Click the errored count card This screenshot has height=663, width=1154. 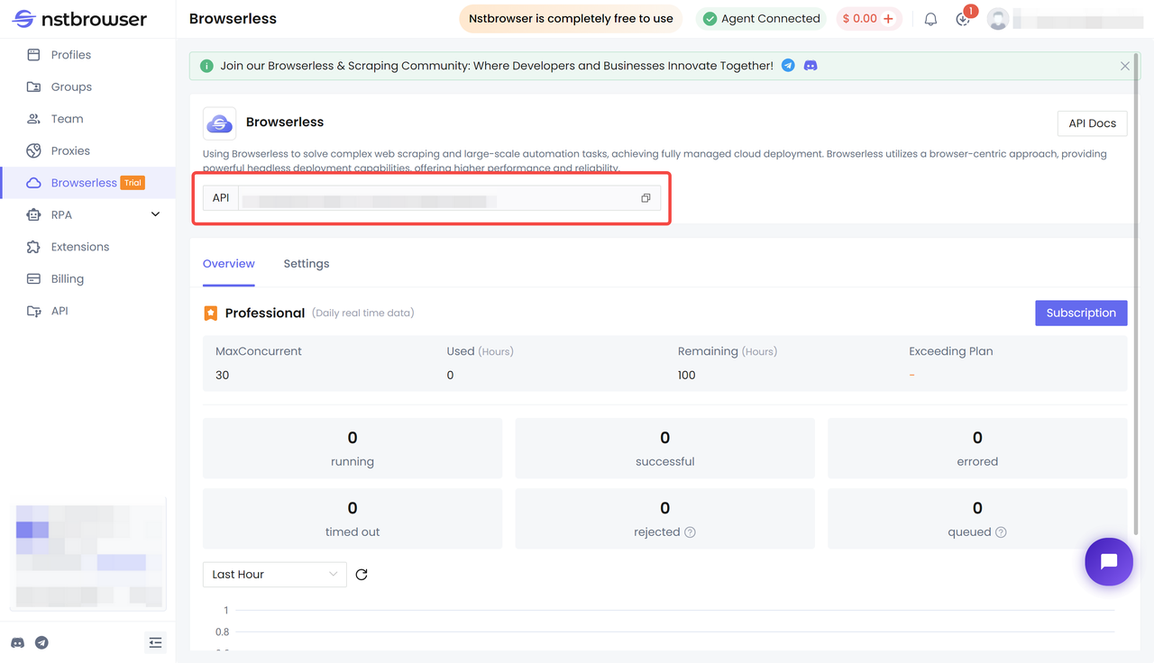[977, 448]
